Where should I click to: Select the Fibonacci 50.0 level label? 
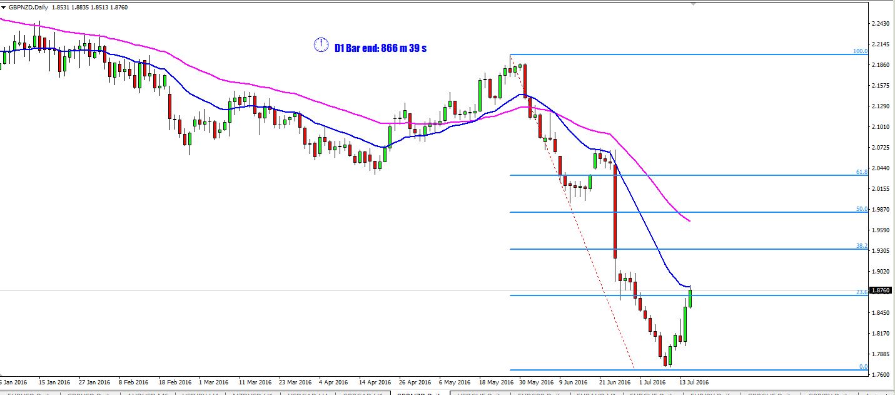(x=862, y=209)
